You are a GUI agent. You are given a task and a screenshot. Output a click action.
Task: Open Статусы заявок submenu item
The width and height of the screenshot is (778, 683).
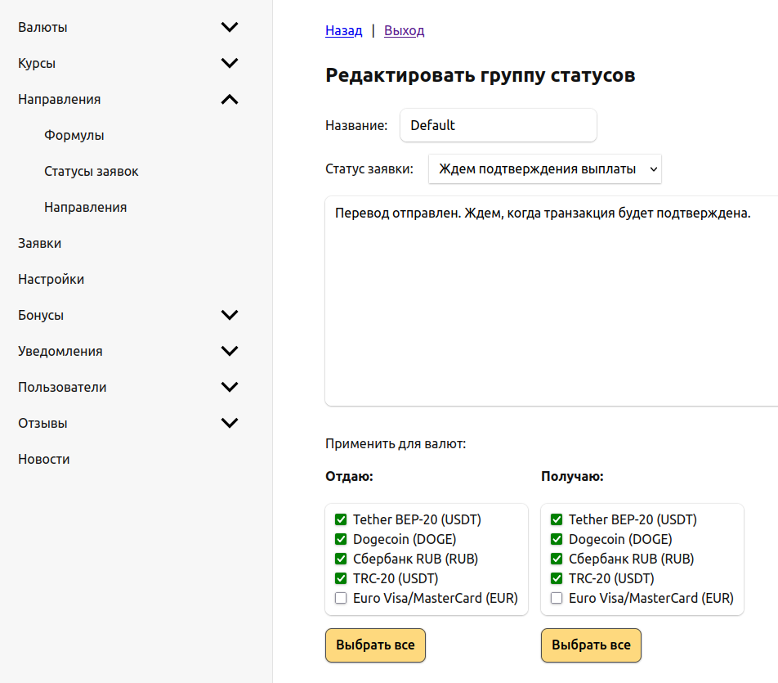point(92,171)
